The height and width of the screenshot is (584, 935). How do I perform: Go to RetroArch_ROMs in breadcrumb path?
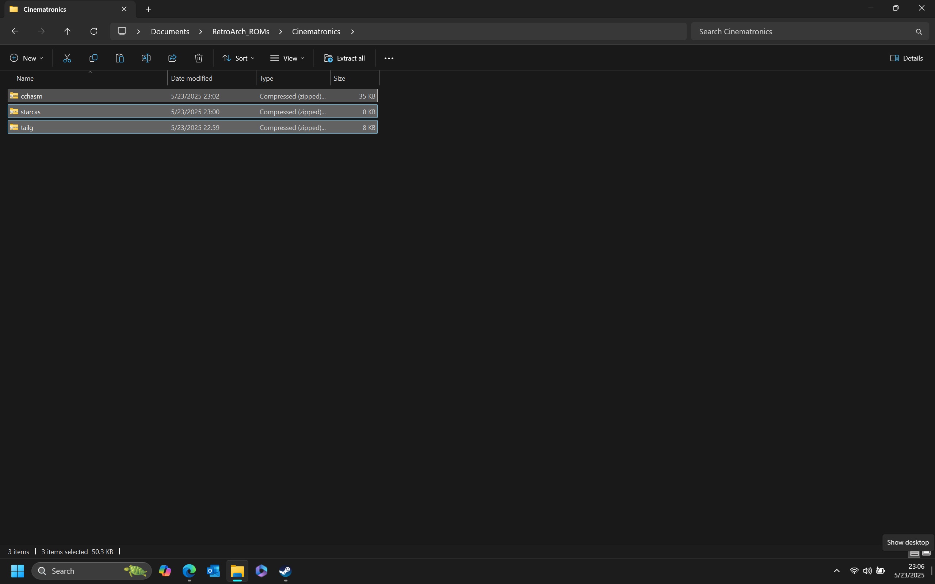point(241,32)
